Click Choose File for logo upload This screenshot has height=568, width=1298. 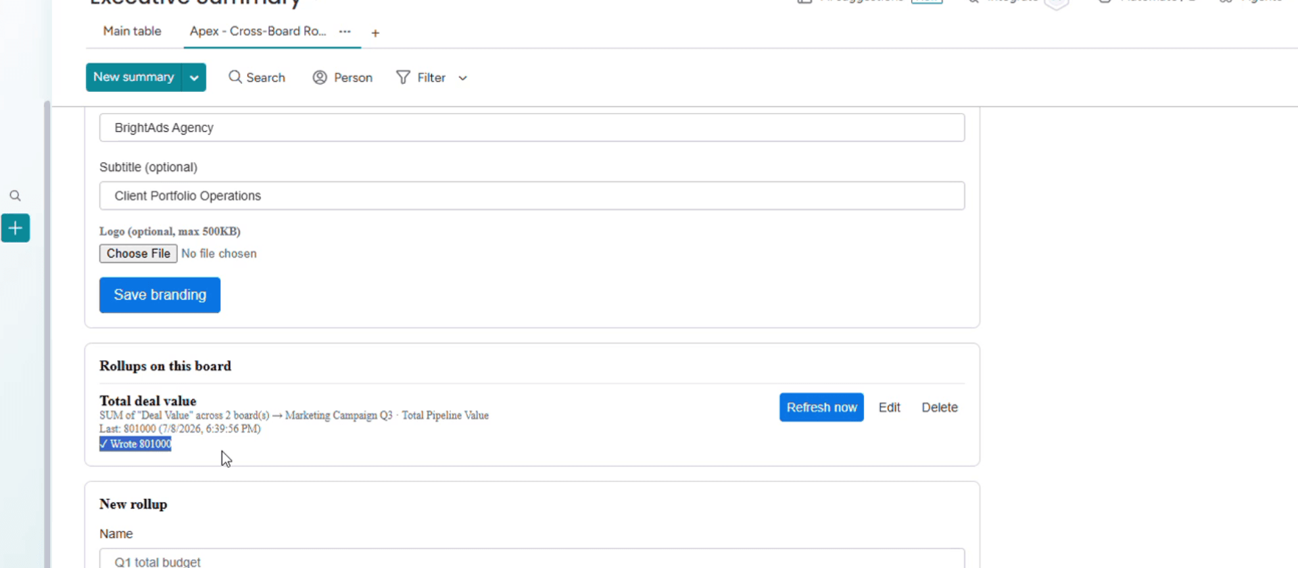click(x=138, y=254)
